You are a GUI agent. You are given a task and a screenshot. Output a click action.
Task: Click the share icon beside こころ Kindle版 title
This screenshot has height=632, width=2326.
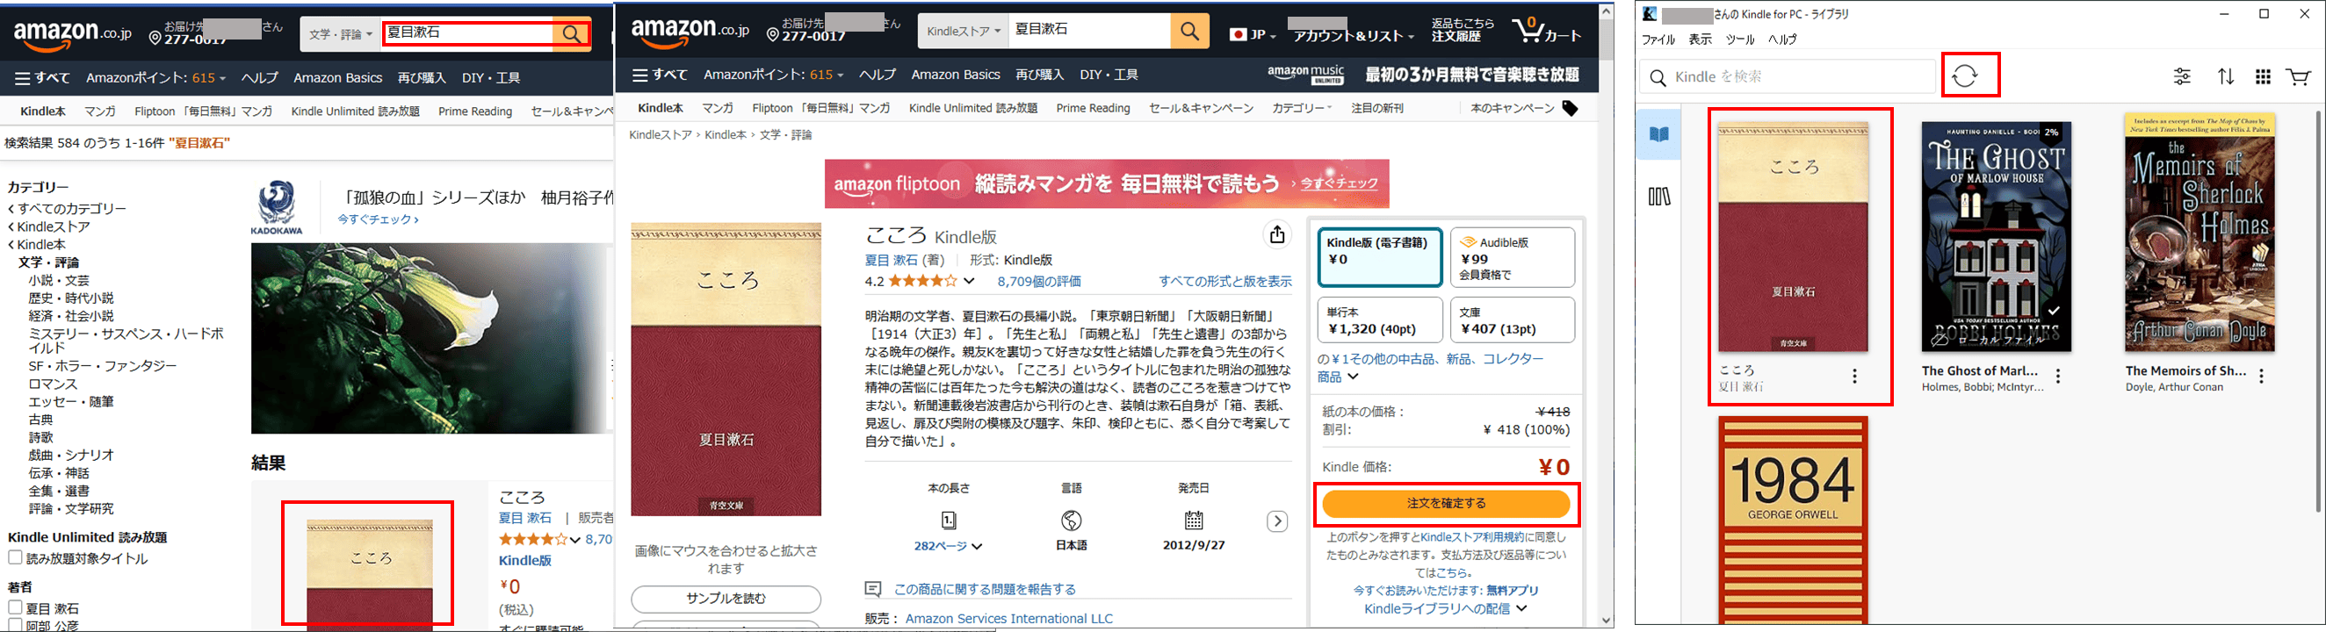pos(1277,234)
